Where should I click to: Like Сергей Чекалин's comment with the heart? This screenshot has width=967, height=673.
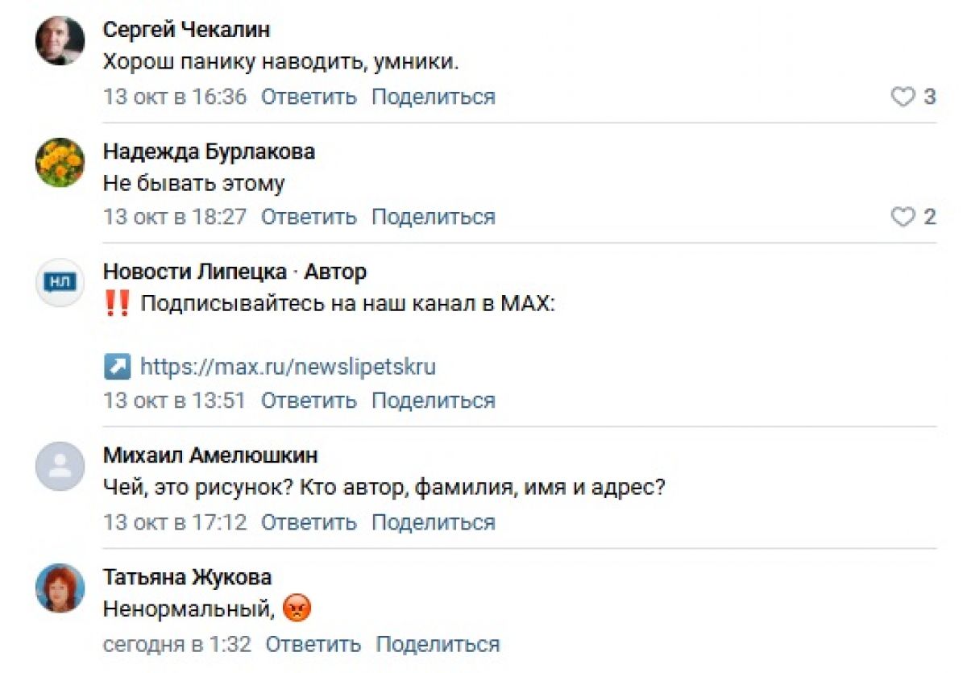point(903,98)
